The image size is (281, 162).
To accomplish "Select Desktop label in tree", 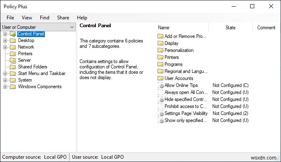I will point(26,40).
